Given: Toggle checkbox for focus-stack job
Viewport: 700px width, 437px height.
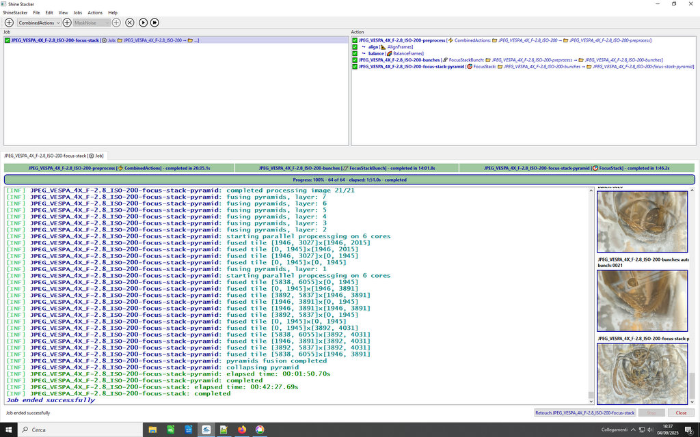Looking at the screenshot, I should coord(7,40).
